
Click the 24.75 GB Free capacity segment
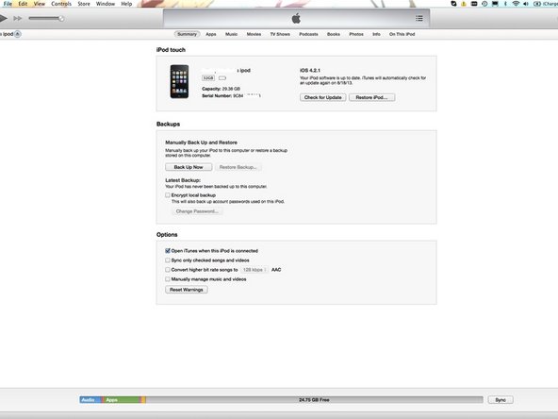click(314, 400)
